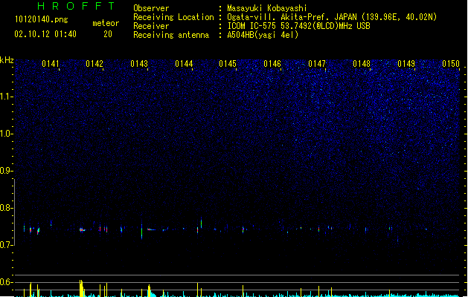The image size is (468, 297).
Task: Click the 0.8 kHz axis label
Action: (x=6, y=208)
